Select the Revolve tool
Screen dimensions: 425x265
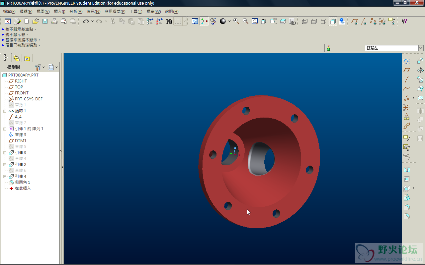[x=420, y=70]
